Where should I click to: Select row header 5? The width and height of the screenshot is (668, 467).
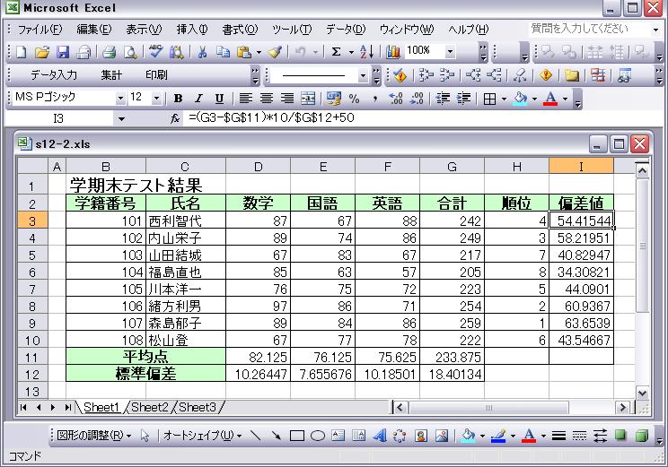click(32, 255)
